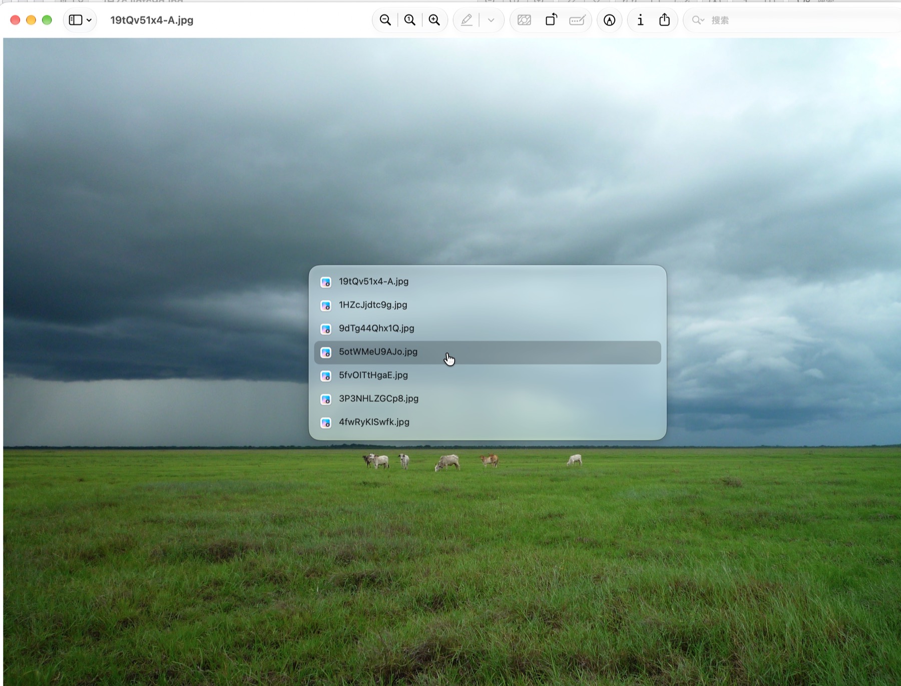
Task: Choose highlighted 5otWMeU9AJo.jpg entry
Action: 488,352
